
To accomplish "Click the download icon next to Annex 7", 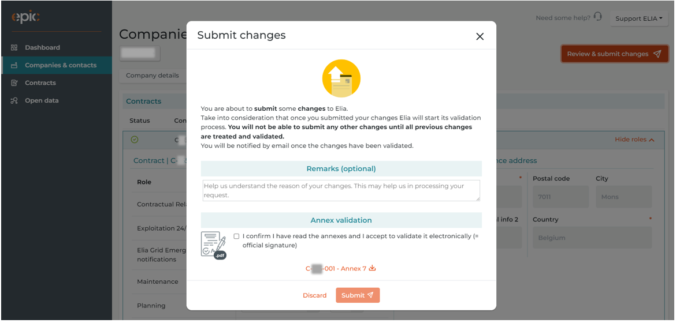I will click(x=373, y=268).
